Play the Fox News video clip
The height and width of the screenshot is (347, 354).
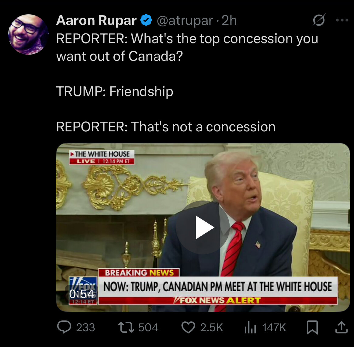[203, 227]
